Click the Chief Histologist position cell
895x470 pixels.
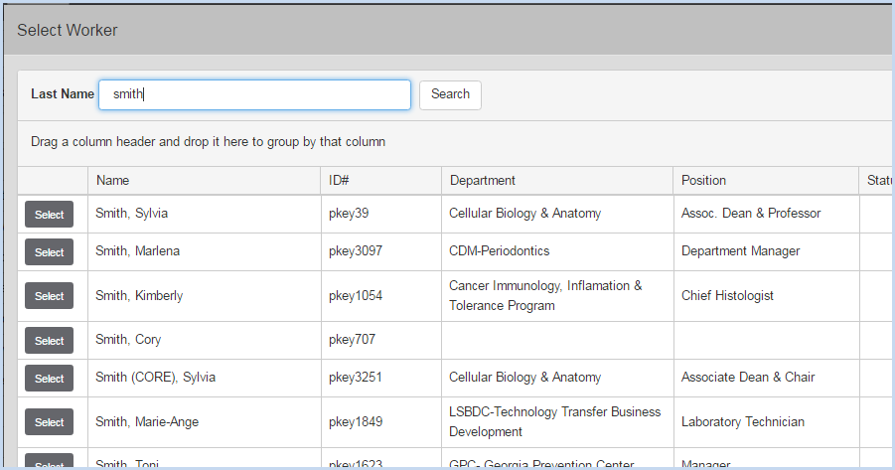click(727, 295)
